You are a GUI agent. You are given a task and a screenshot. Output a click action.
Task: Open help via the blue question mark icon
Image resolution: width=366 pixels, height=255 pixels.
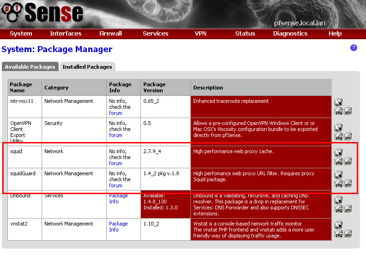coord(354,48)
